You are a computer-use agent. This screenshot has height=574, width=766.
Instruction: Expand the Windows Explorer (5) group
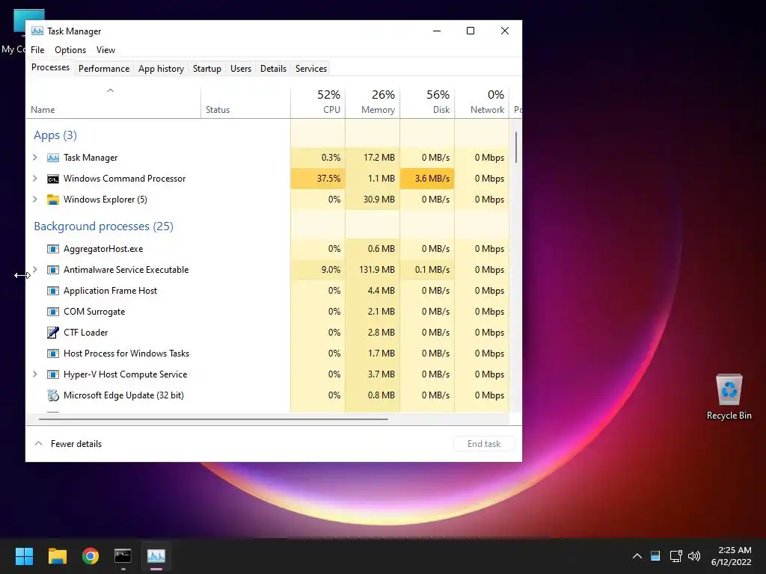click(x=35, y=199)
